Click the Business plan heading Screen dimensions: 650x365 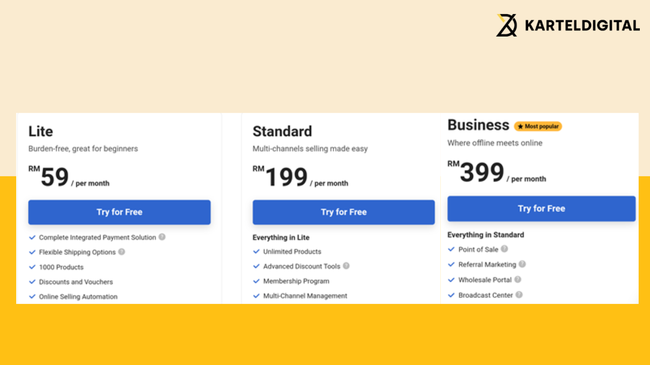click(478, 125)
